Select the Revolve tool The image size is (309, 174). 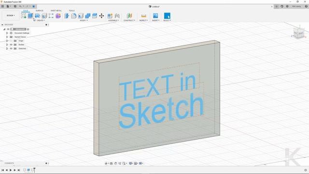(x=37, y=15)
